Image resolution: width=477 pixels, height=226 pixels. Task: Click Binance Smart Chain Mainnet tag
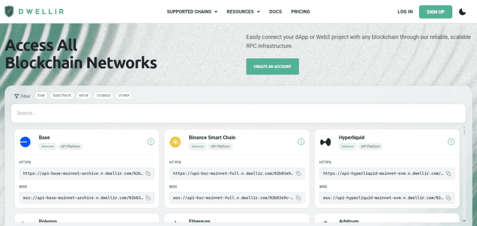(198, 147)
